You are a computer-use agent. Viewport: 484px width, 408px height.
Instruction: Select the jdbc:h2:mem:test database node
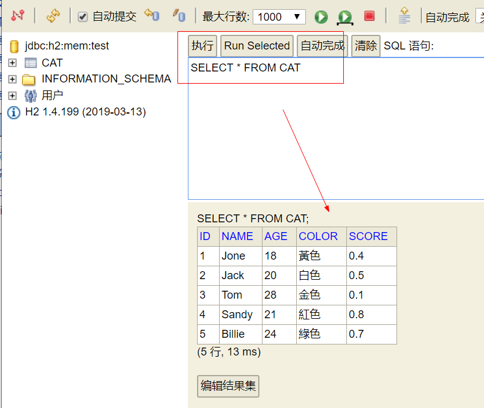[67, 46]
